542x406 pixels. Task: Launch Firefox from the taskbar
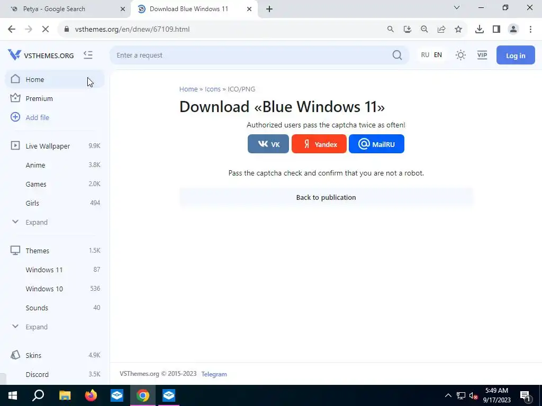point(91,395)
